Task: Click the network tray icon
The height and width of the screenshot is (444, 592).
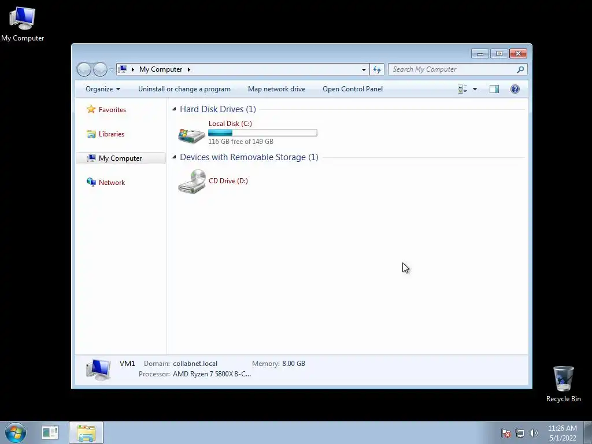Action: click(x=520, y=433)
